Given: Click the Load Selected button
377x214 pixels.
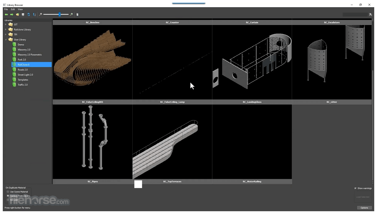Looking at the screenshot, I should [x=363, y=197].
